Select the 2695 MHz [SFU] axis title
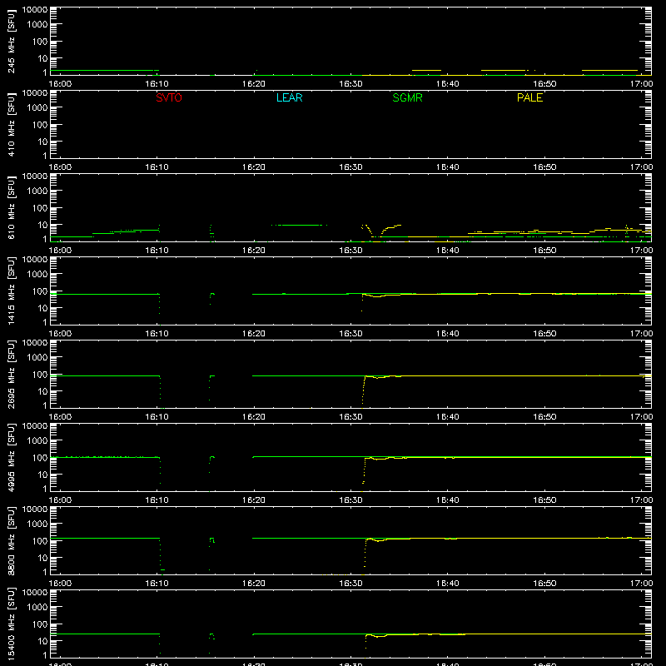 (x=12, y=374)
